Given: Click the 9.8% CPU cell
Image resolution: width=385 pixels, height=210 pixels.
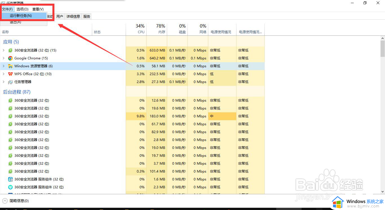Looking at the screenshot, I should pos(136,116).
